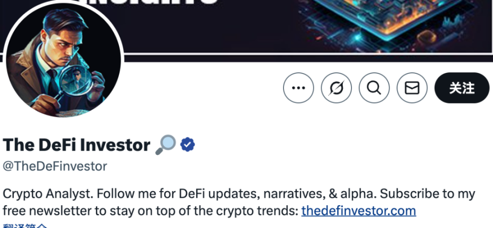Select the @TheDeFinvestor handle text

[55, 166]
